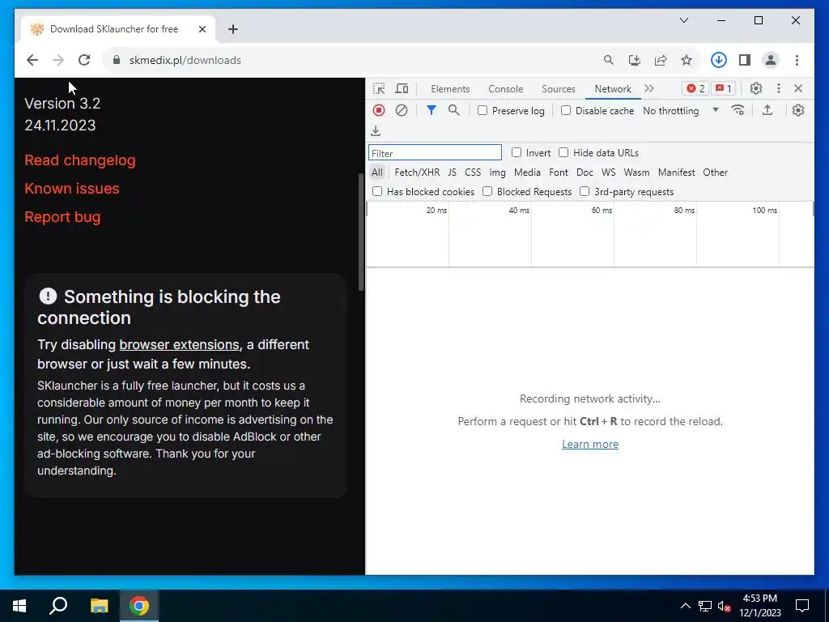Zoom magnifier icon in address bar

click(x=609, y=60)
